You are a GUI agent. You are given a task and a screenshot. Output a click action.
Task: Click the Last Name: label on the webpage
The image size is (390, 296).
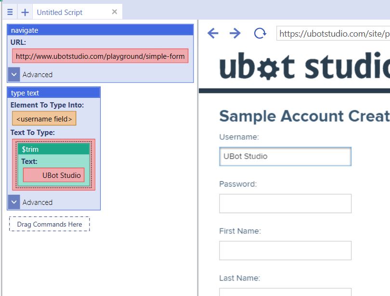(x=239, y=278)
